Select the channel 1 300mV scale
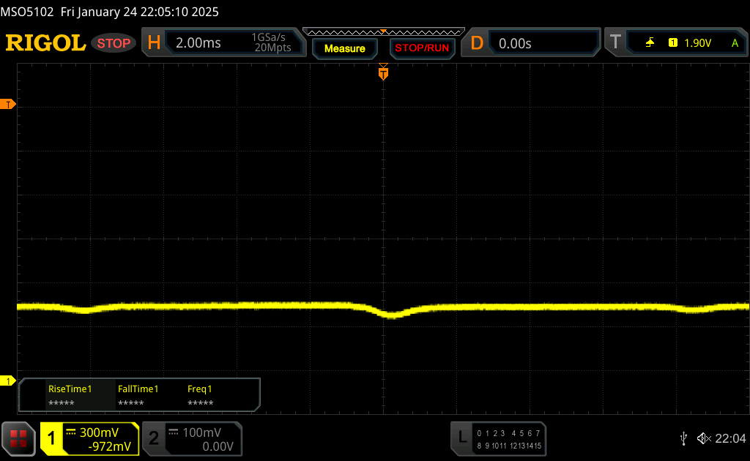Screen dimensions: 750x461 pos(99,432)
